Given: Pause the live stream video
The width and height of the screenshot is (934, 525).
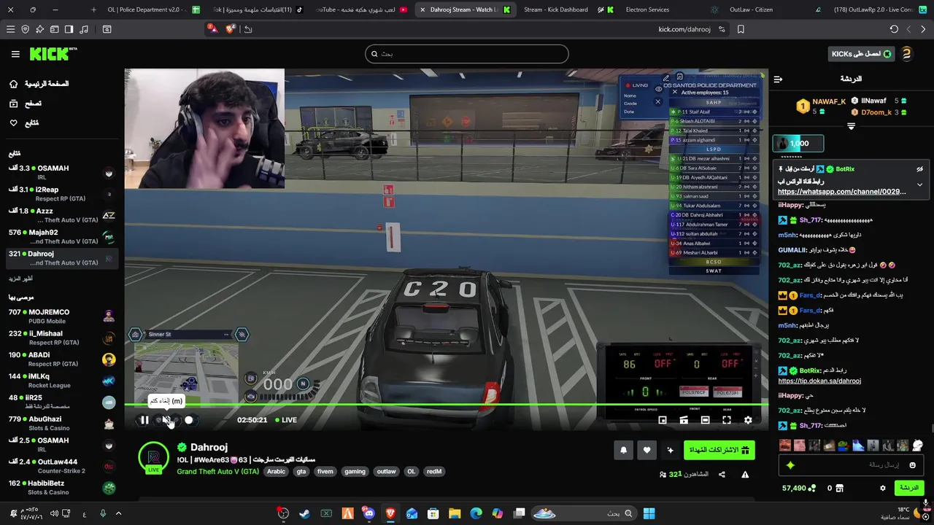Looking at the screenshot, I should pos(144,420).
